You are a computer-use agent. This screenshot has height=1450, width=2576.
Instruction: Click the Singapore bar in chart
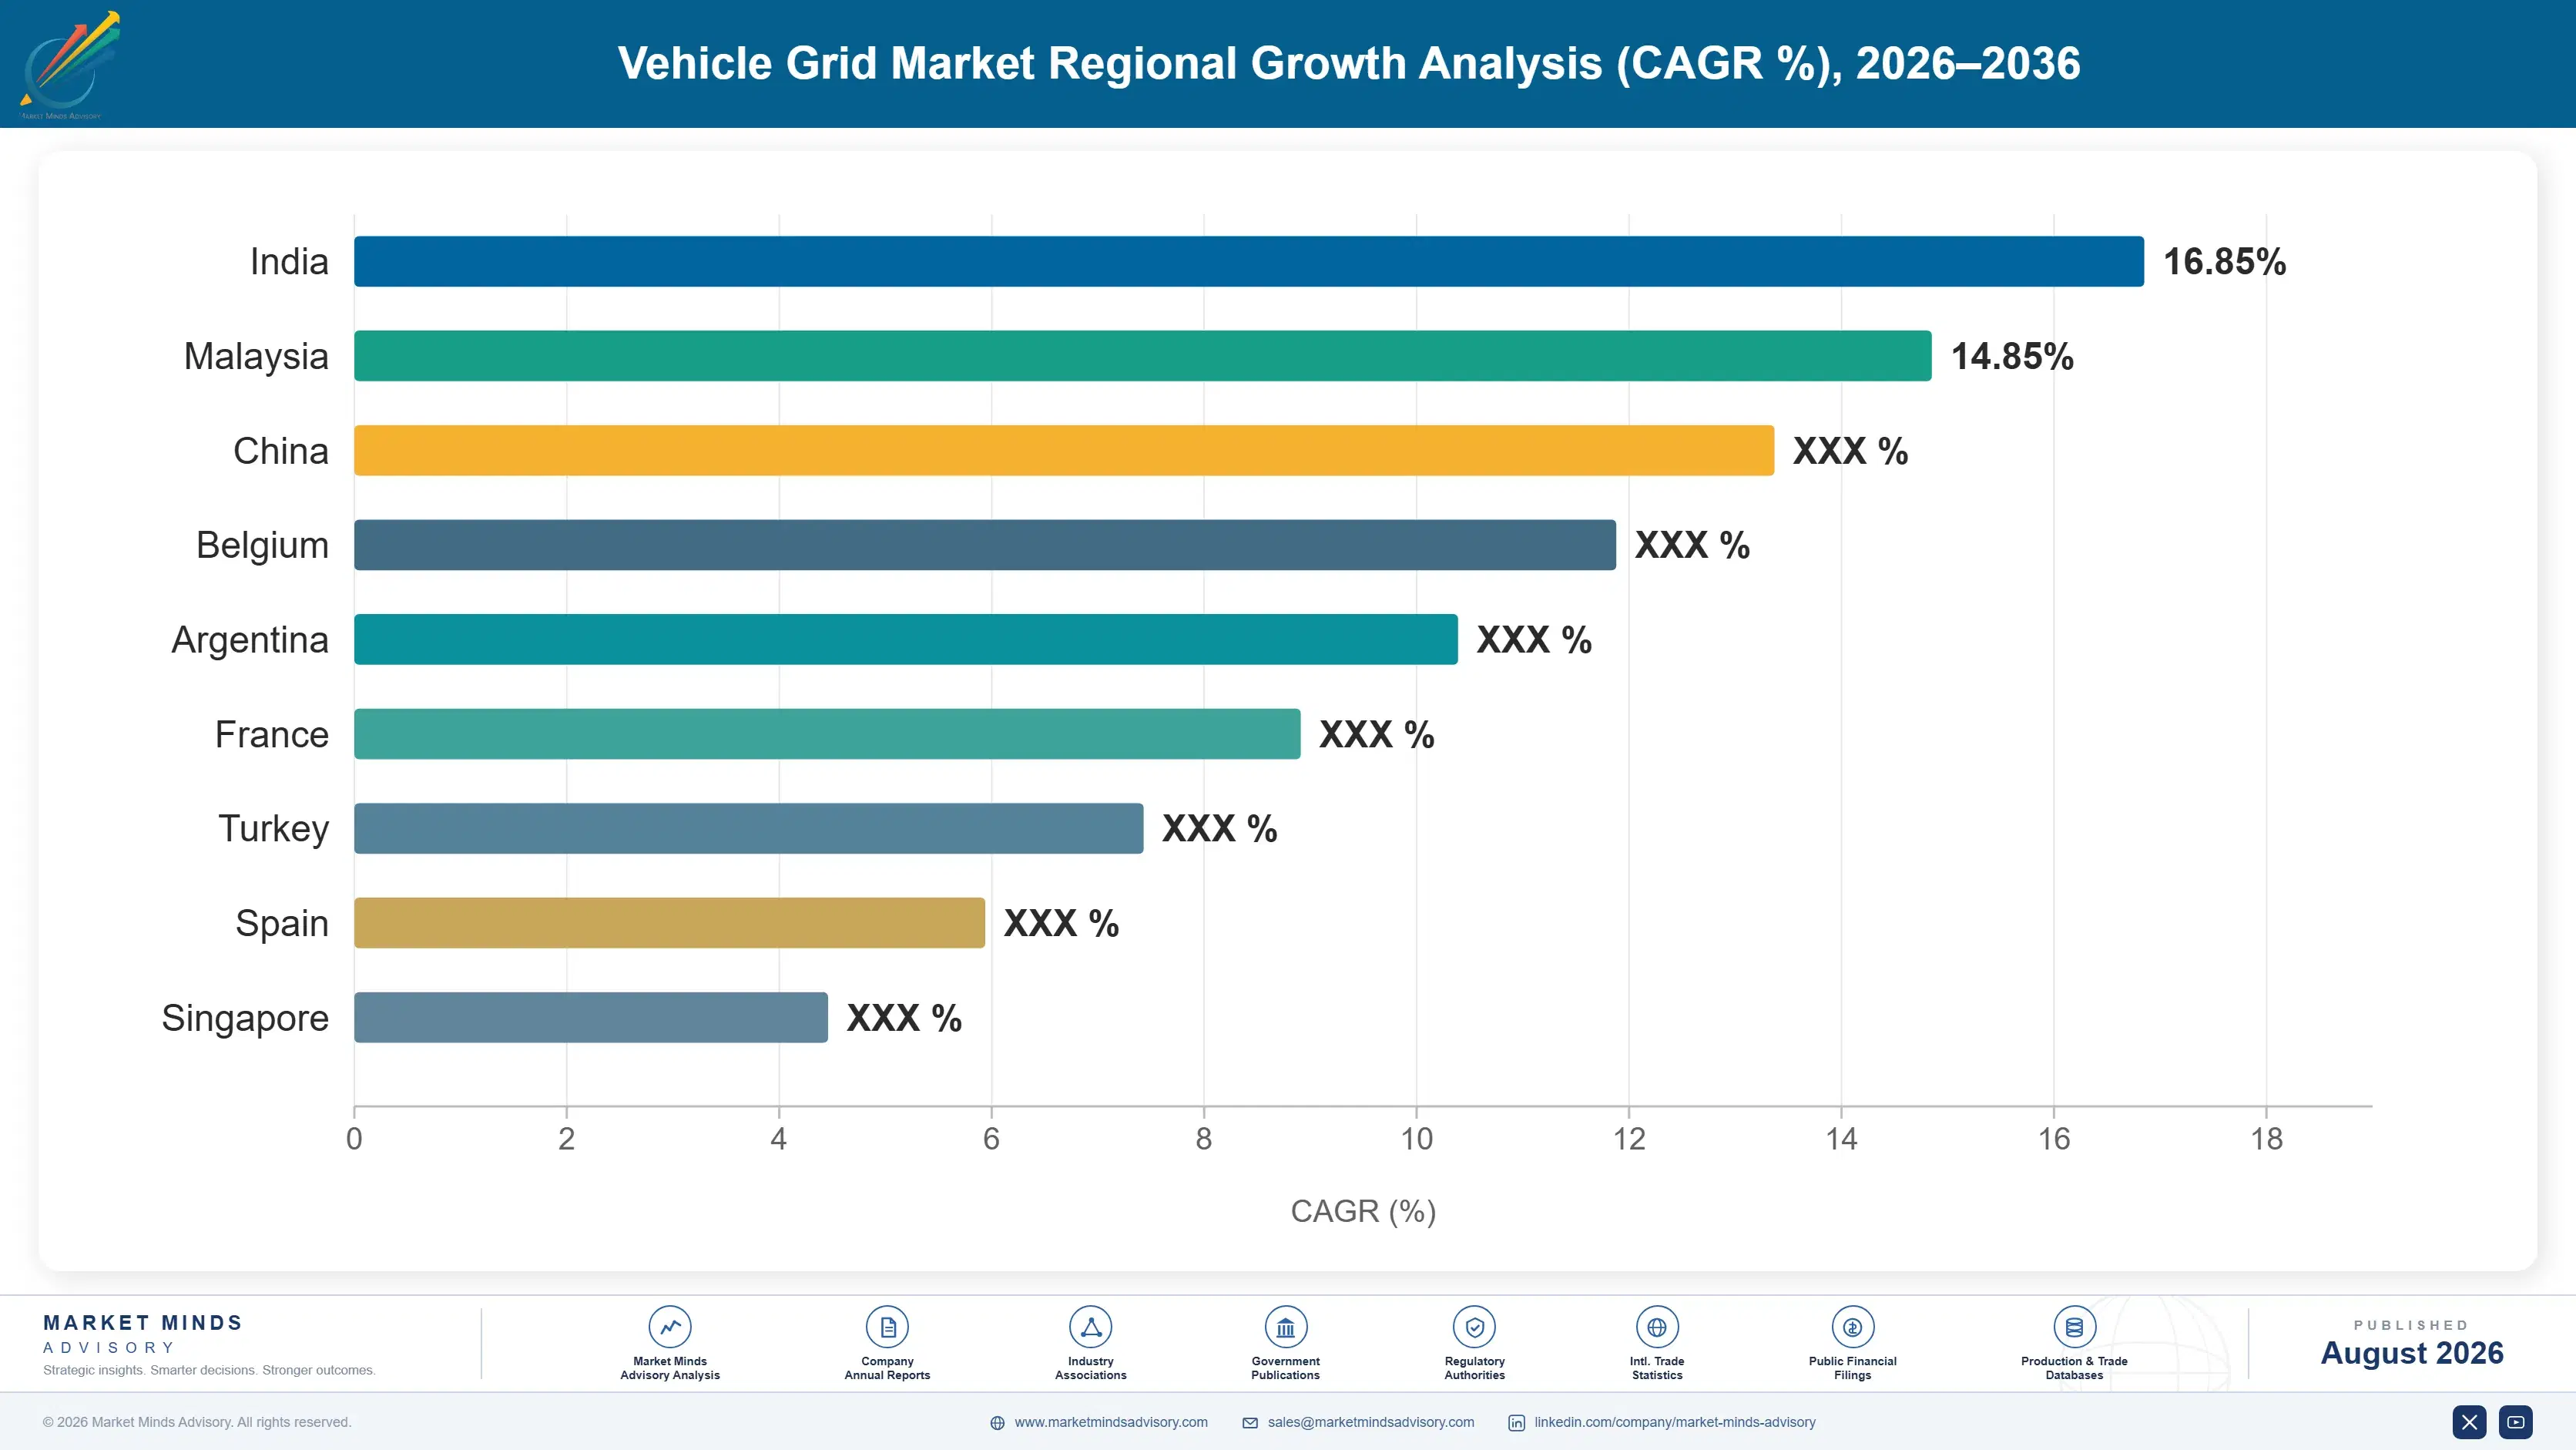click(x=591, y=1017)
